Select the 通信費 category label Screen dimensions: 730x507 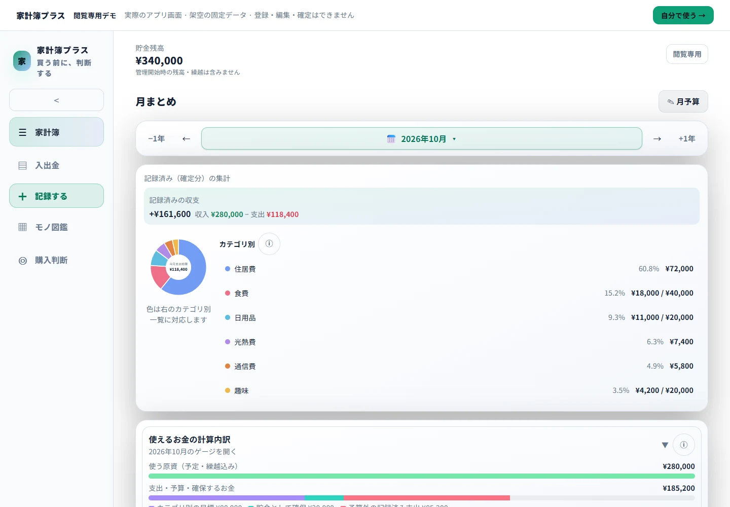245,367
